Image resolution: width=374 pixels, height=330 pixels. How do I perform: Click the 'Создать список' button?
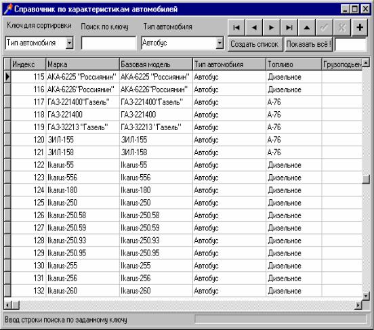click(255, 44)
